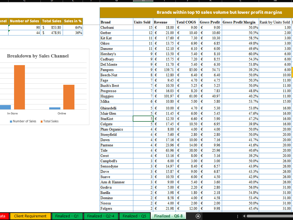The width and height of the screenshot is (293, 220).
Task: Click Pantene revenue 23.96
Action: [164, 145]
